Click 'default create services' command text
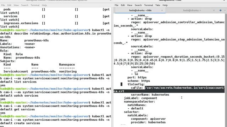This screenshot has height=127, width=227. (x=20, y=123)
